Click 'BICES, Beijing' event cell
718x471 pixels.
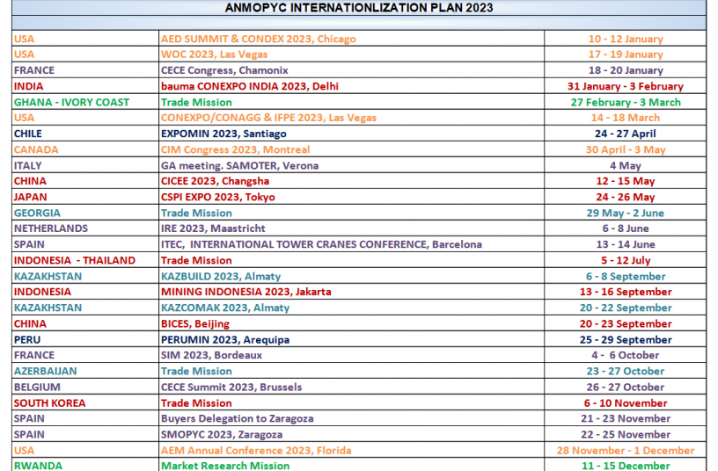352,323
